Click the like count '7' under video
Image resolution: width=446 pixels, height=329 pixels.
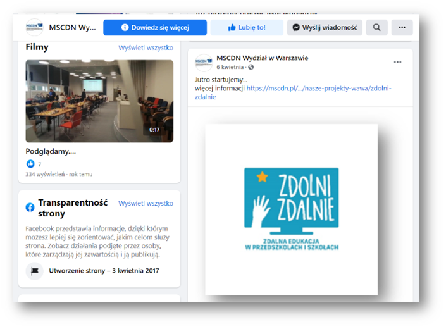pyautogui.click(x=39, y=164)
